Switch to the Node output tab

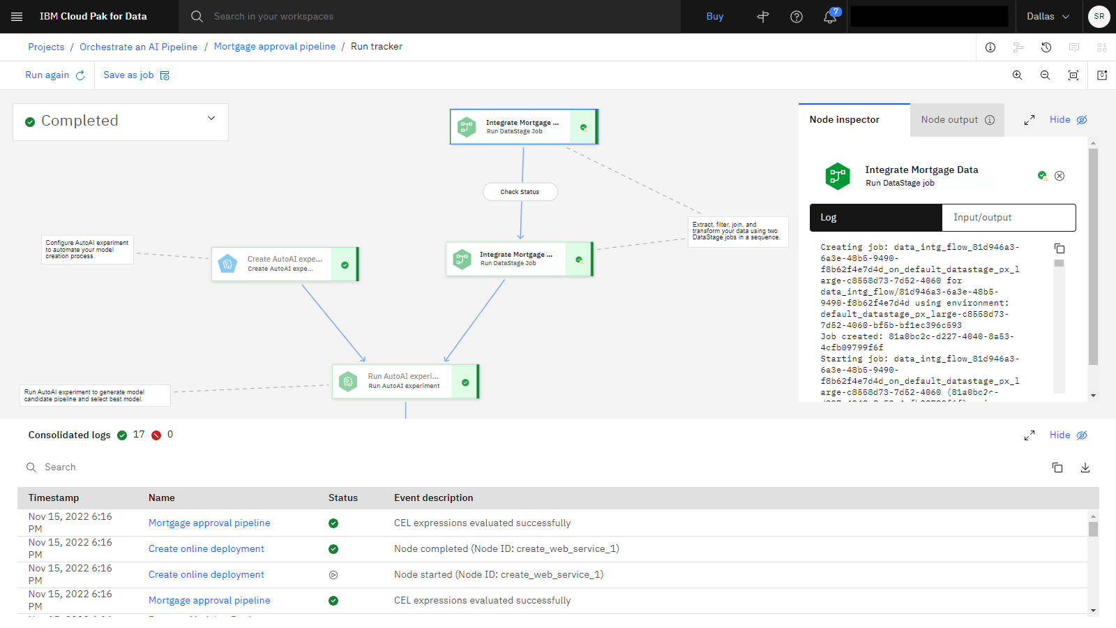coord(957,120)
